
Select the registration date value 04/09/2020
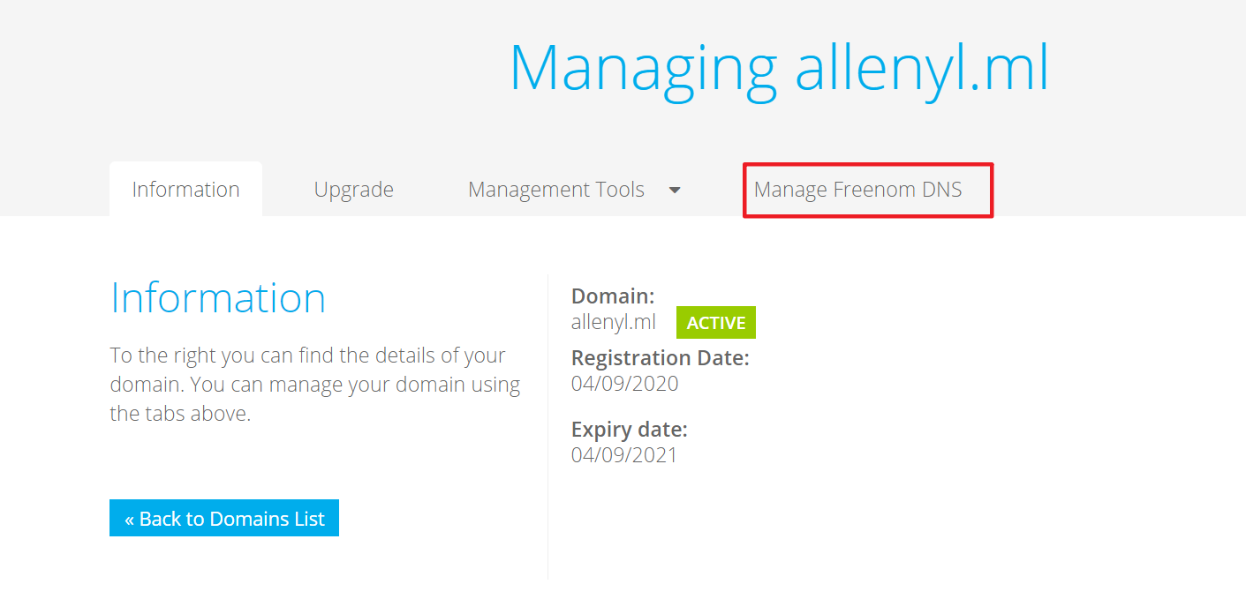pos(625,384)
